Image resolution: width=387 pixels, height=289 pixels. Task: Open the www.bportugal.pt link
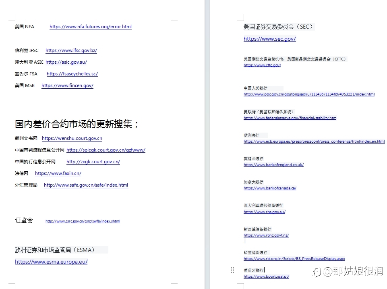[266, 277]
